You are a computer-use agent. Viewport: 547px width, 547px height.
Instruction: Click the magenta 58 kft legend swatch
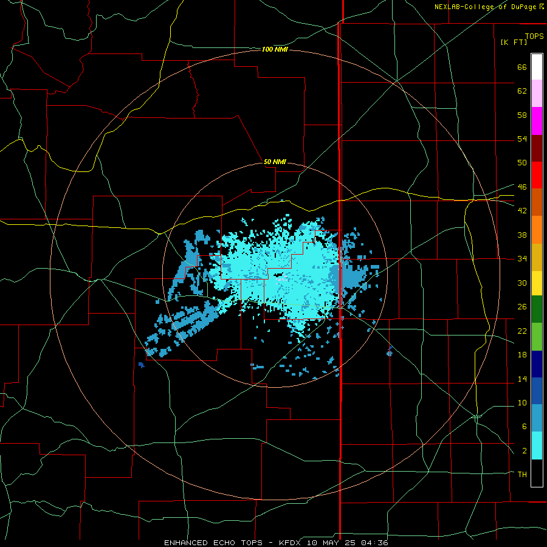[x=537, y=121]
